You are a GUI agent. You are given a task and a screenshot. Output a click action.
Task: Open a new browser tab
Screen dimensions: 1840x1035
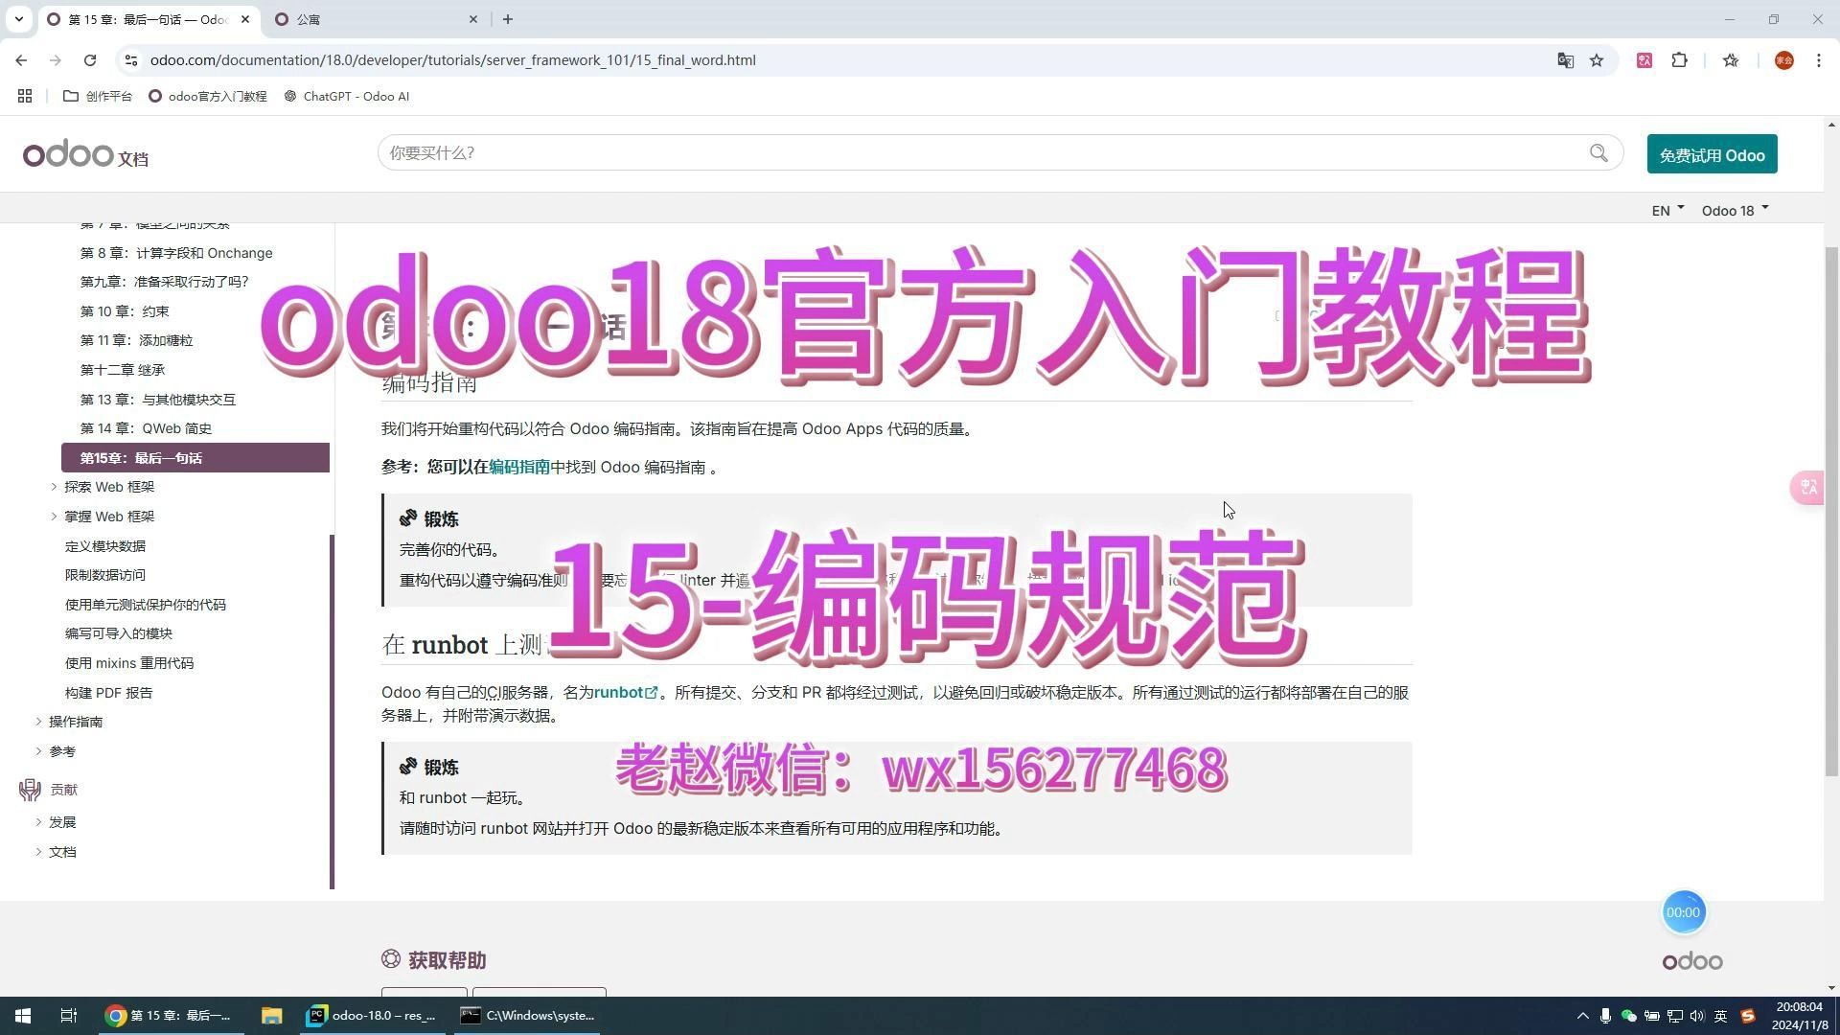click(508, 19)
